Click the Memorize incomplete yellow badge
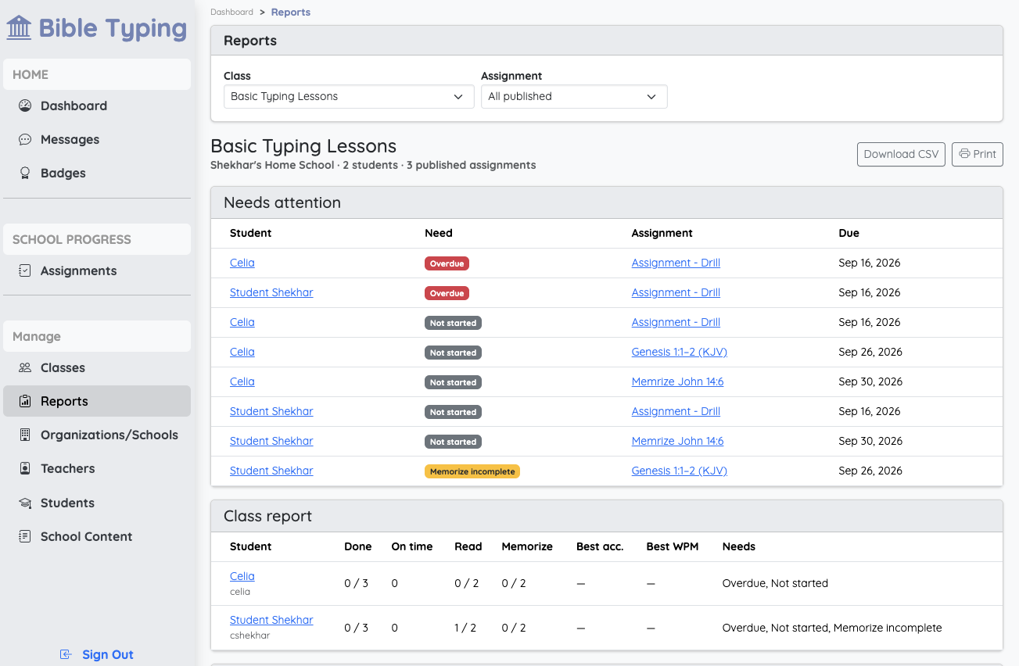The height and width of the screenshot is (666, 1019). click(x=472, y=471)
